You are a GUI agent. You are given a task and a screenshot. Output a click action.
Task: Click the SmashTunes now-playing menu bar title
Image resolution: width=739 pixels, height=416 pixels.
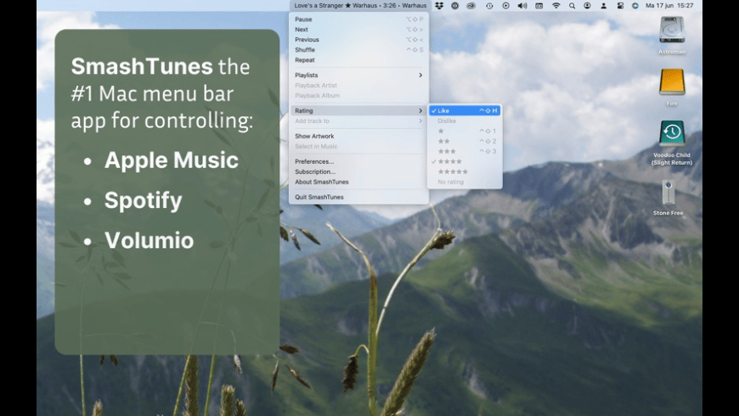360,6
